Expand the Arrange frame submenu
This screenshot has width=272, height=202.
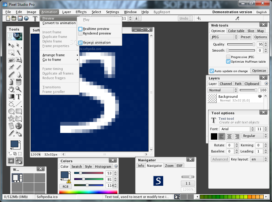click(60, 55)
